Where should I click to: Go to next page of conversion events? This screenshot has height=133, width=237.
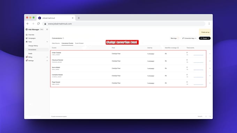pos(210,116)
